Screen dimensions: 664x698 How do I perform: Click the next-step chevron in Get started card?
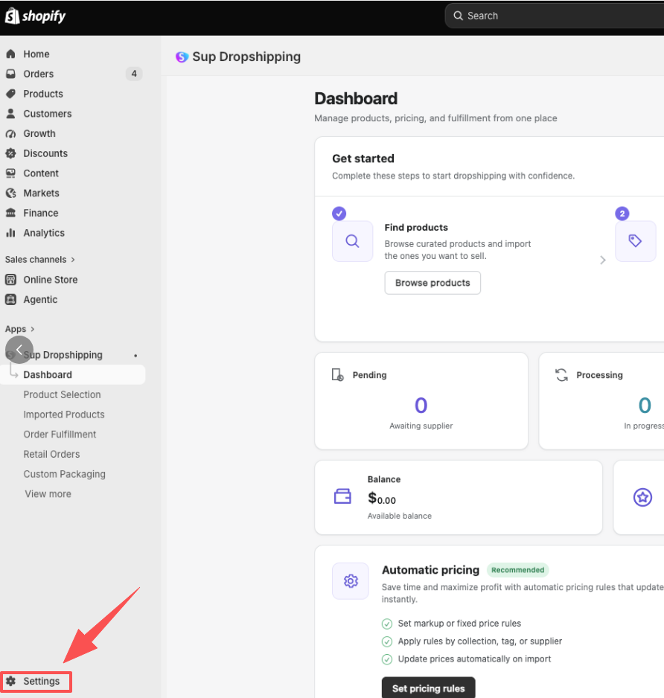602,260
